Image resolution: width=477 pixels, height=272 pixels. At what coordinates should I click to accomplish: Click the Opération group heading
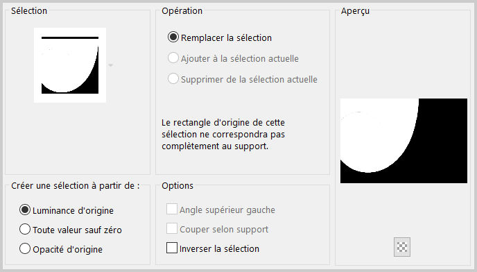182,10
